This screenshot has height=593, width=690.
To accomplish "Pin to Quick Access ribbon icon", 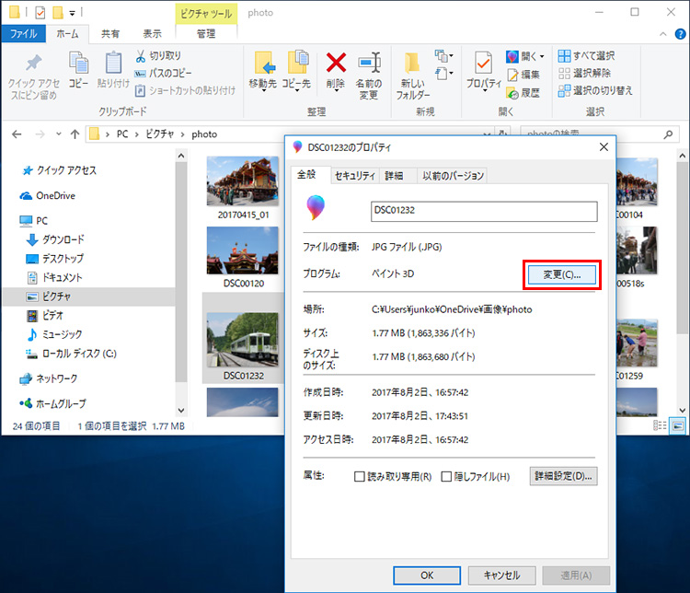I will point(33,74).
